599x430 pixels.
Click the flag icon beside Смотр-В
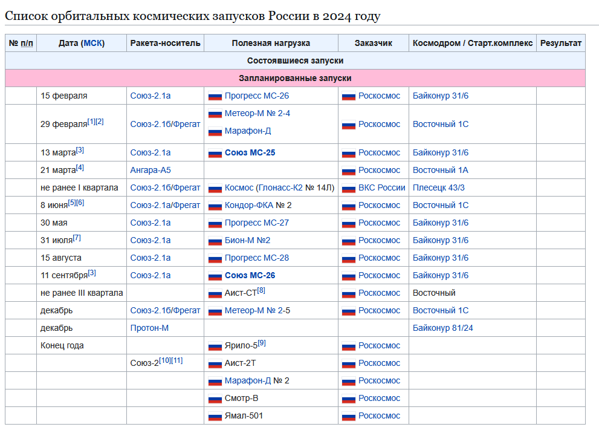pyautogui.click(x=215, y=399)
